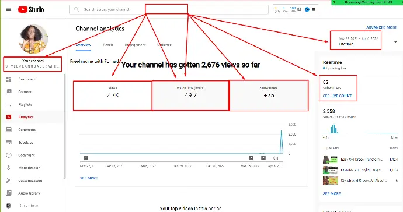The image size is (403, 212).
Task: Open Audio library in sidebar
Action: tap(29, 193)
